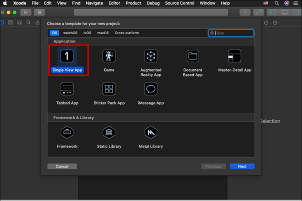Viewport: 302px width, 201px height.
Task: Open the Quick Help inspector icon
Action: pyautogui.click(x=275, y=23)
